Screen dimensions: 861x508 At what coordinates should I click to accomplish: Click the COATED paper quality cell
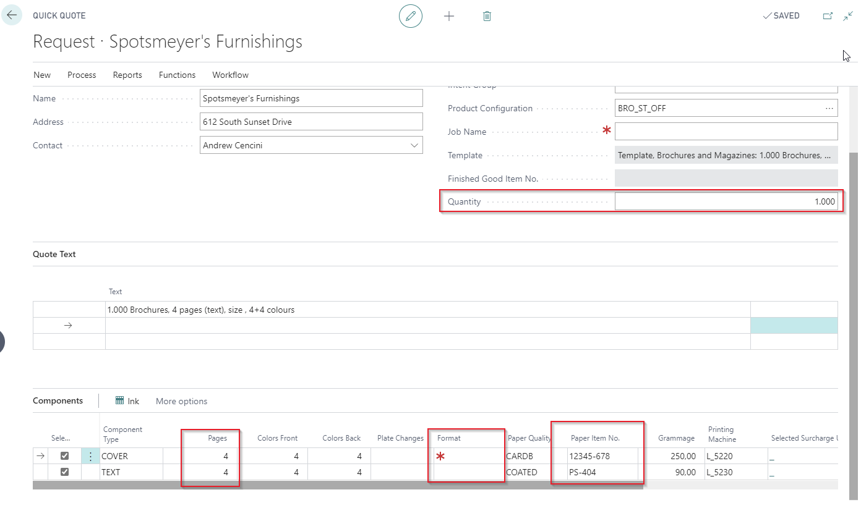(x=529, y=472)
